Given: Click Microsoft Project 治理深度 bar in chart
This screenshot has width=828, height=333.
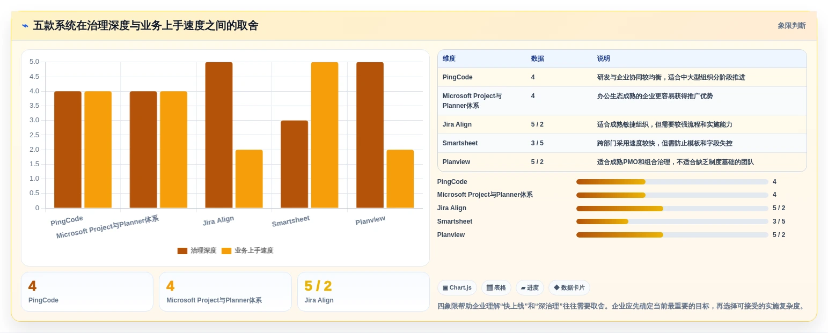Looking at the screenshot, I should [x=143, y=150].
